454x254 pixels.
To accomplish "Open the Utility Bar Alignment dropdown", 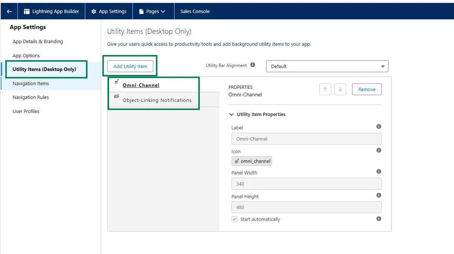I will tap(327, 66).
